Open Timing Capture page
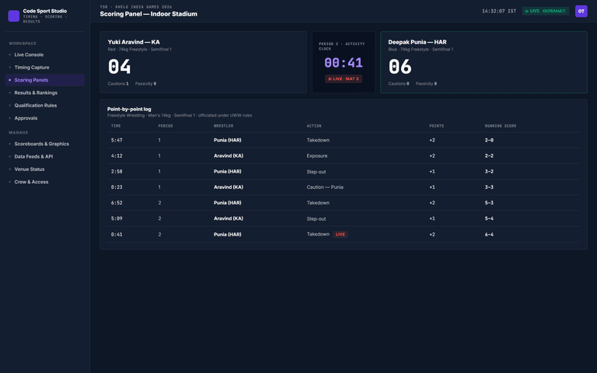 (x=45, y=68)
